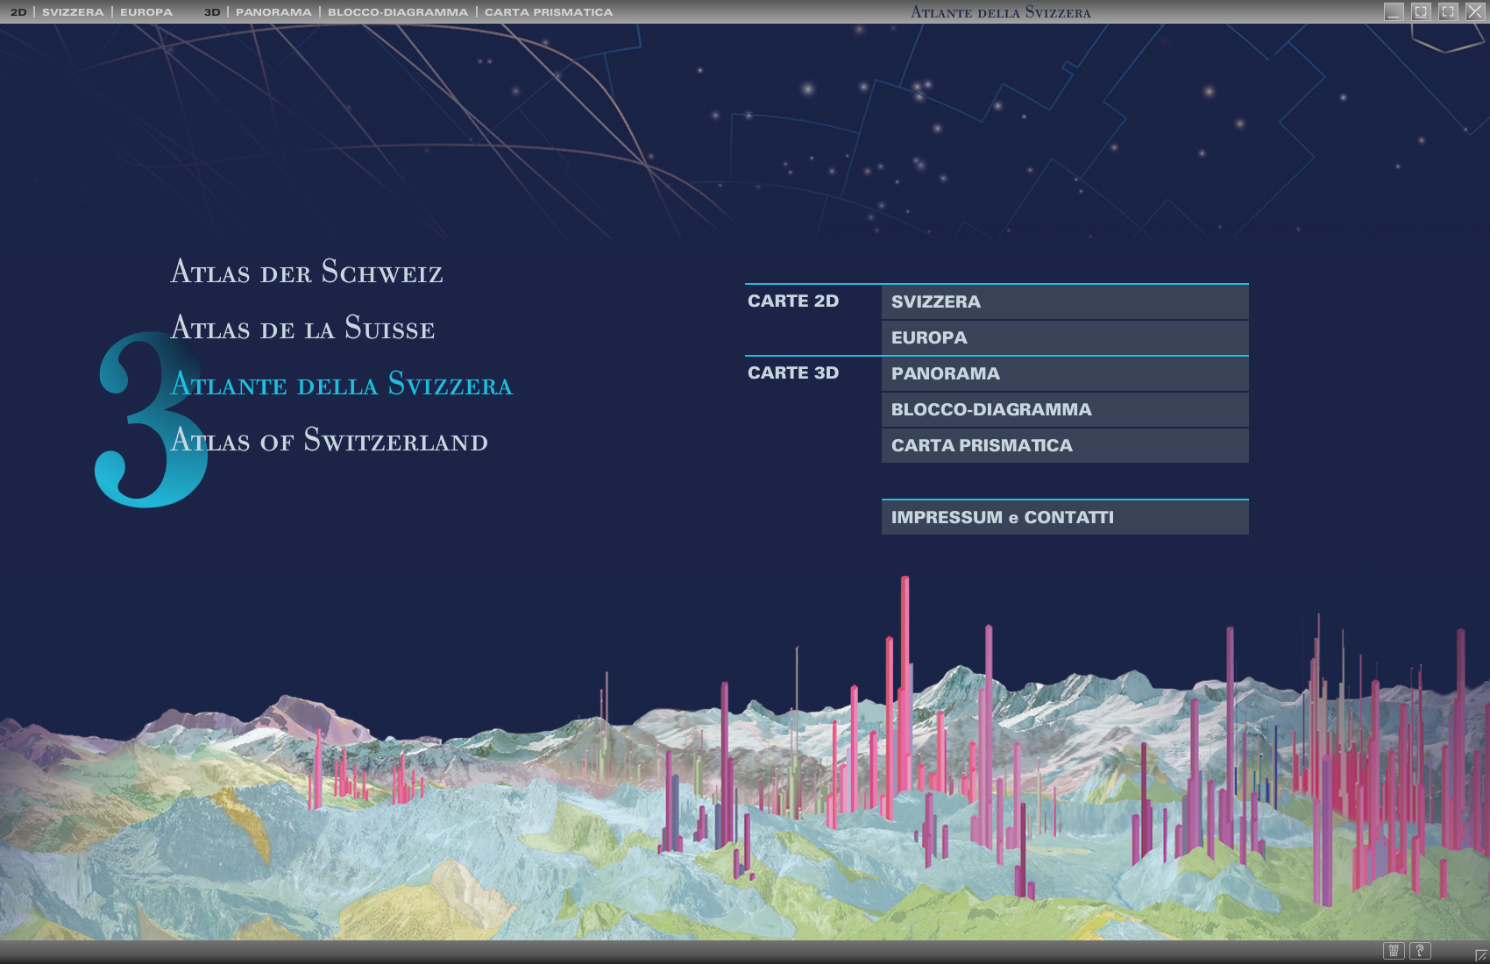Image resolution: width=1490 pixels, height=964 pixels.
Task: Click the CARTE 2D heading
Action: (793, 301)
